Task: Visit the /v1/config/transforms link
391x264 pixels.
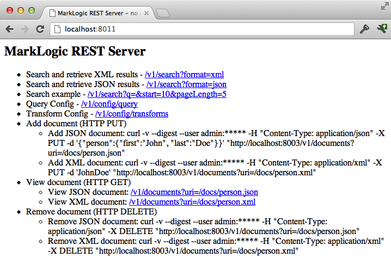Action: click(132, 114)
